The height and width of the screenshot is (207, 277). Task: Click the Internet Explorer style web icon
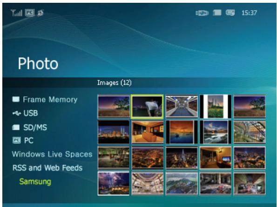click(41, 13)
